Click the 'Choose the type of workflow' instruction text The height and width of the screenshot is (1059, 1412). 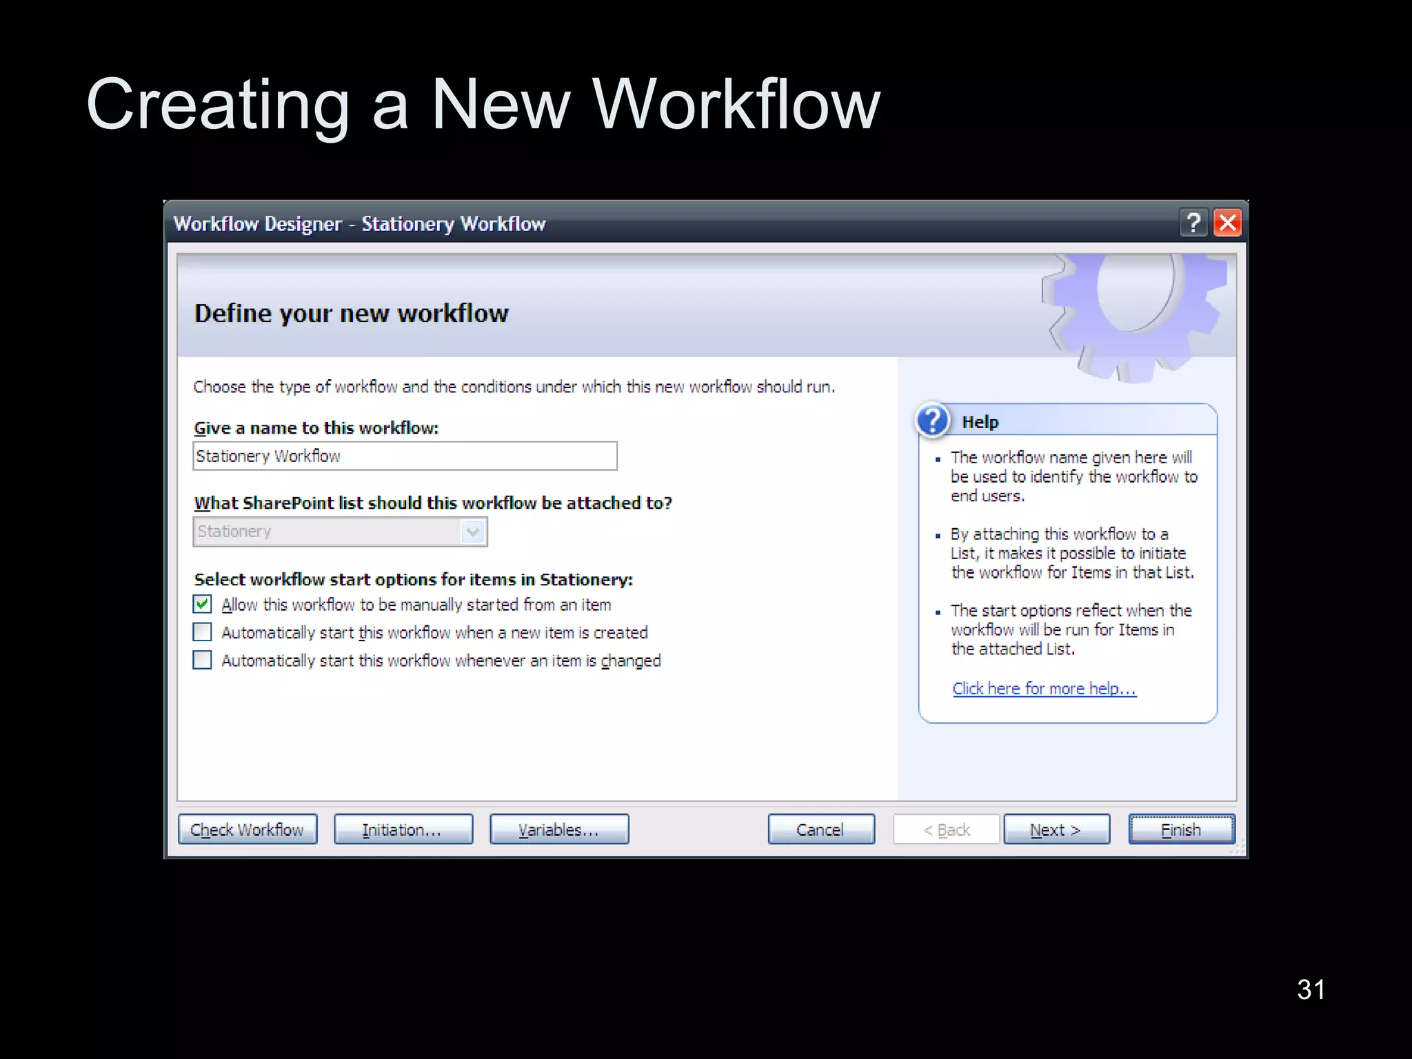pyautogui.click(x=514, y=387)
